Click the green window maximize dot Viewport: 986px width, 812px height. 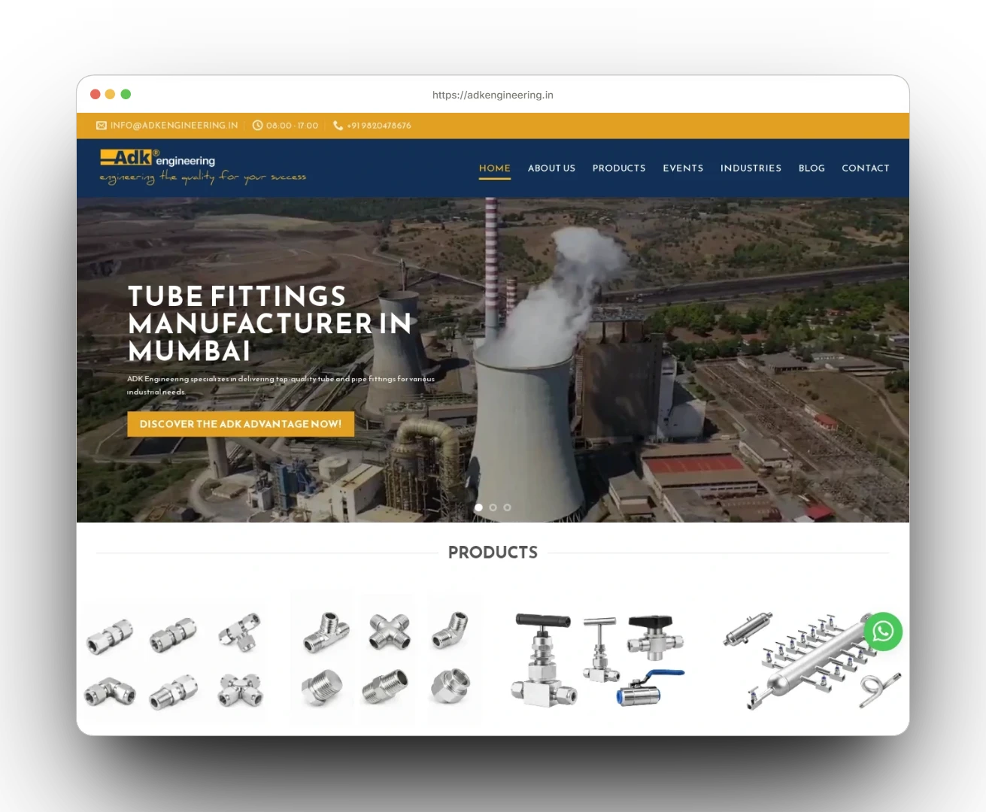(126, 94)
